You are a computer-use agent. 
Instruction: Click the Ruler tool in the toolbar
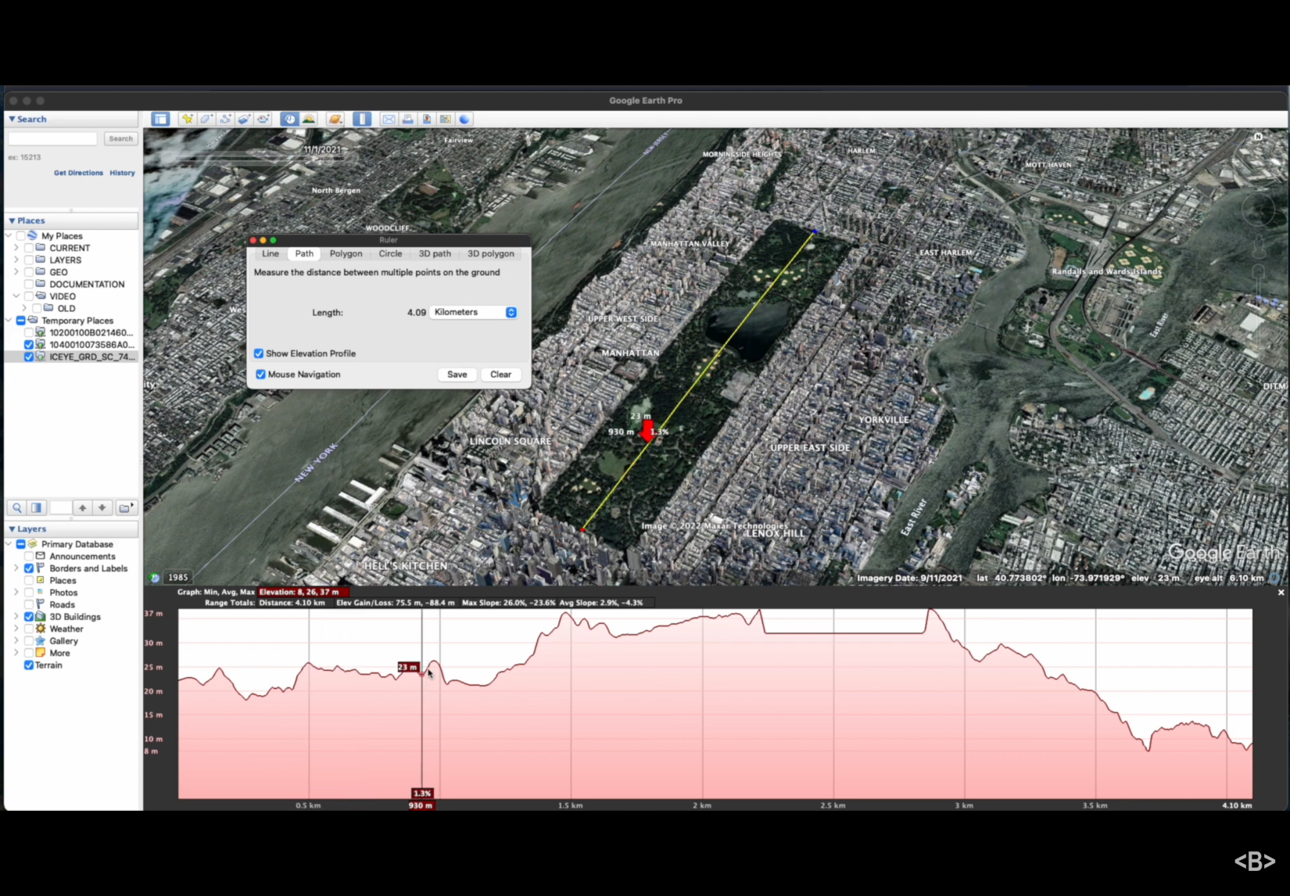click(x=362, y=119)
